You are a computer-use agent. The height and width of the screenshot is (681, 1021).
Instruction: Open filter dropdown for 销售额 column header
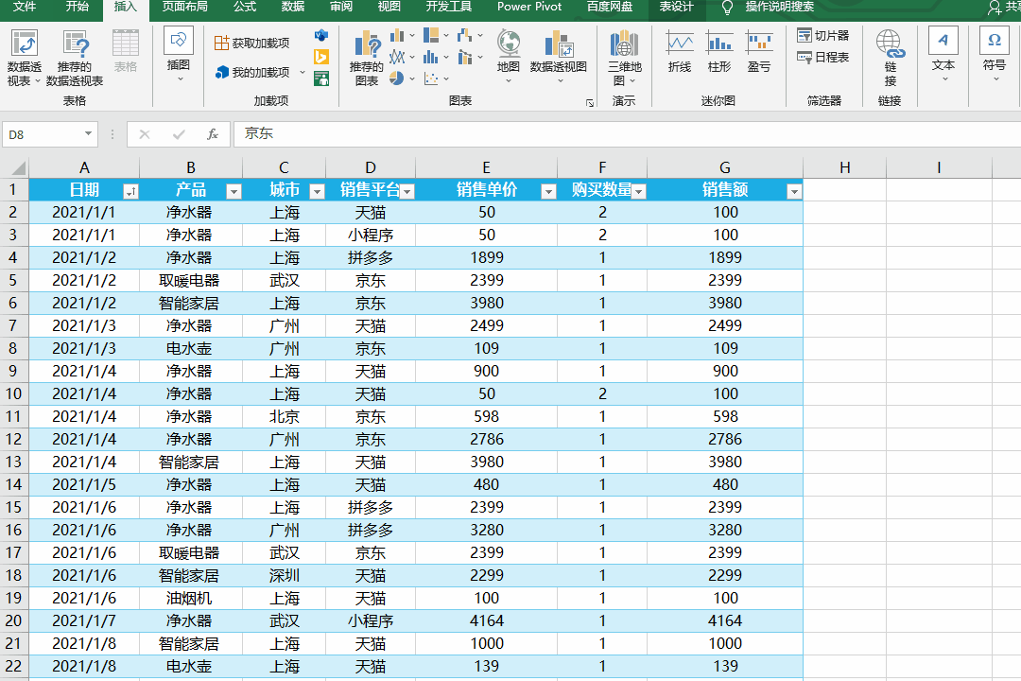[793, 191]
